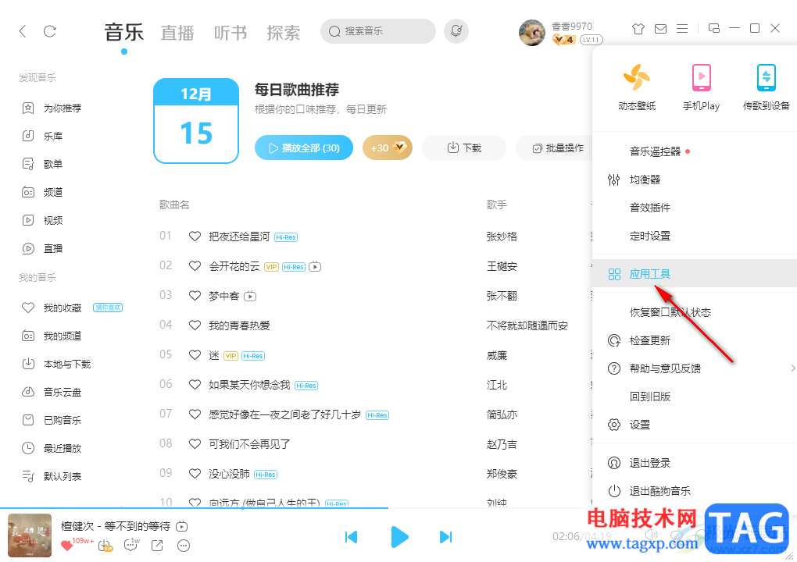Download the current playing song
797x562 pixels.
105,546
